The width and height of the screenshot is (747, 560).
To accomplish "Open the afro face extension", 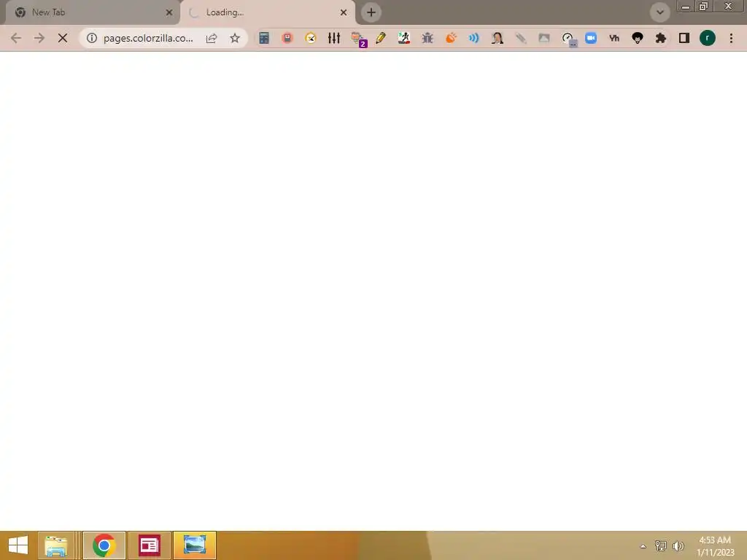I will pyautogui.click(x=638, y=38).
